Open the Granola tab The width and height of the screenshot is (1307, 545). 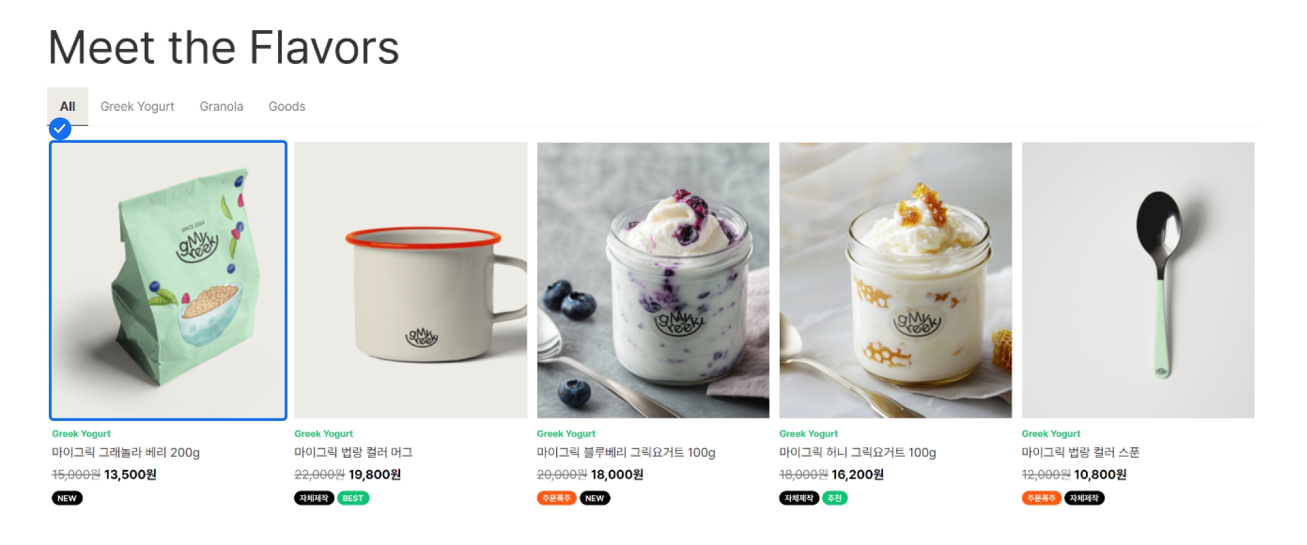click(x=221, y=106)
